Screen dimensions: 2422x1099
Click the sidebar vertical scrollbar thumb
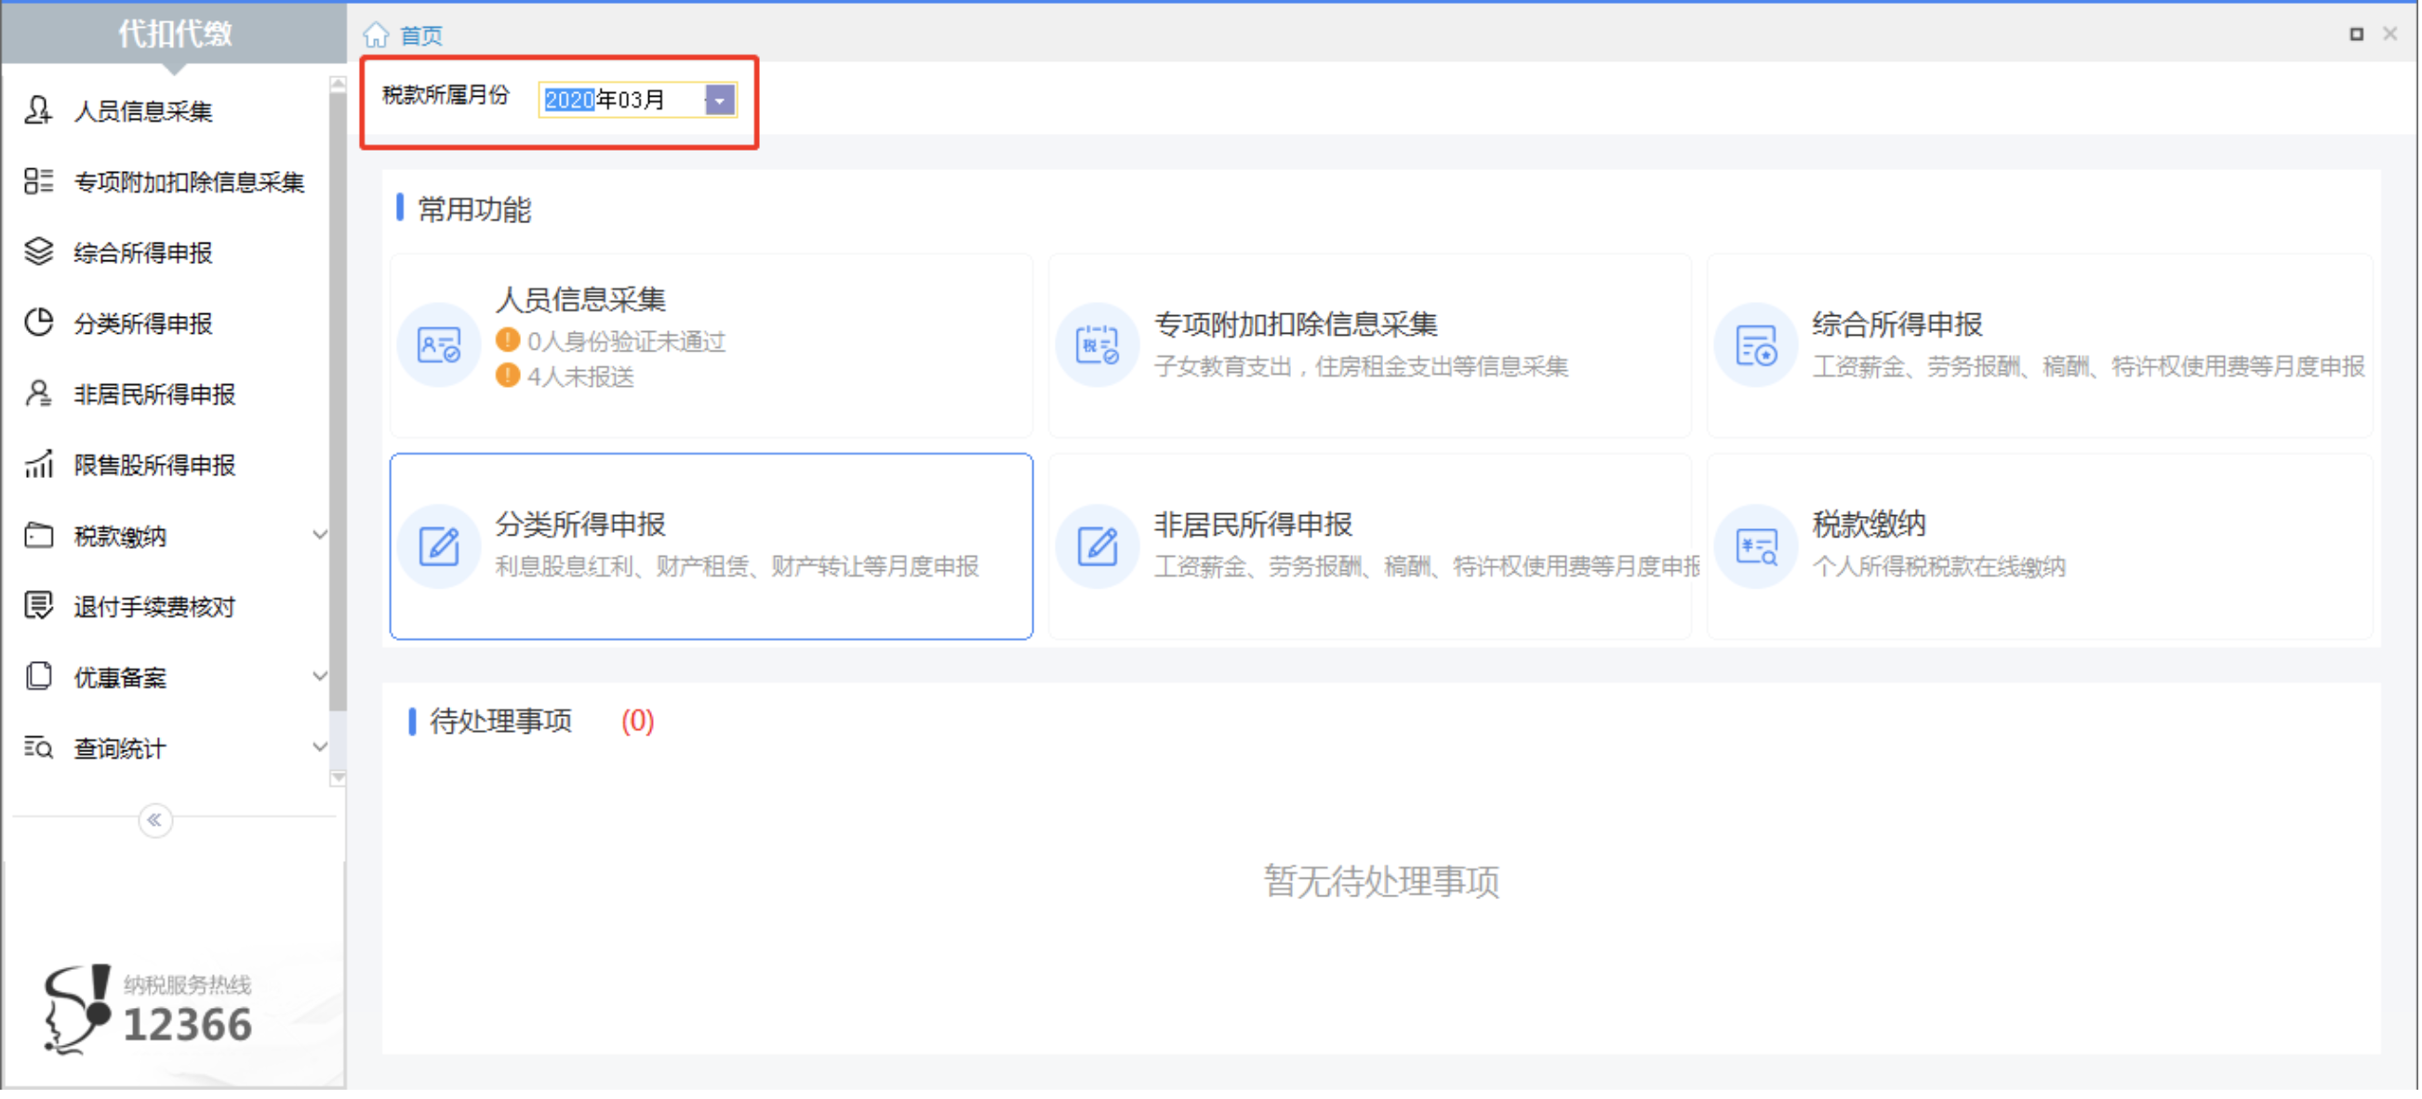pyautogui.click(x=339, y=402)
